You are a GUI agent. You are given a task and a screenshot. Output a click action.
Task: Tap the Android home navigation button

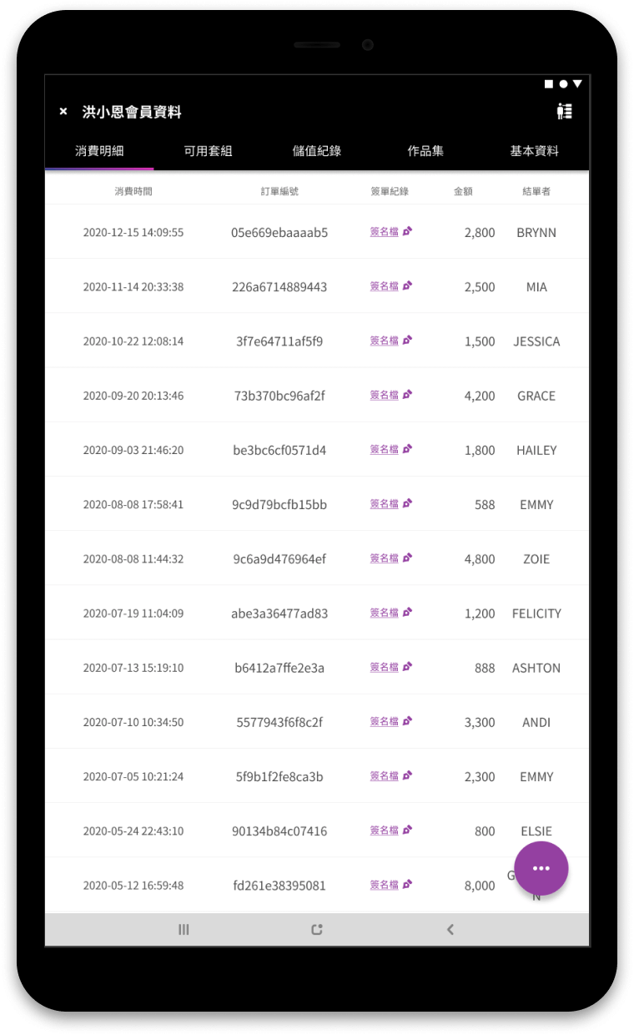point(317,929)
